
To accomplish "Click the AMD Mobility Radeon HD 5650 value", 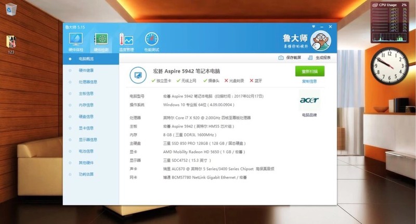I will point(204,152).
